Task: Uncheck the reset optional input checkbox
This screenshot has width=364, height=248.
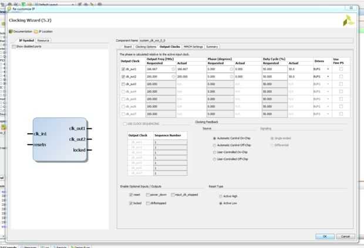Action: click(x=131, y=195)
